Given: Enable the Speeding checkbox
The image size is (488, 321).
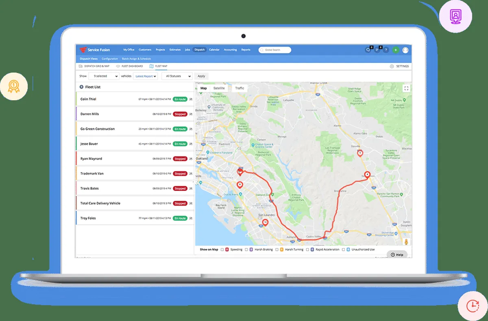Looking at the screenshot, I should coord(222,250).
